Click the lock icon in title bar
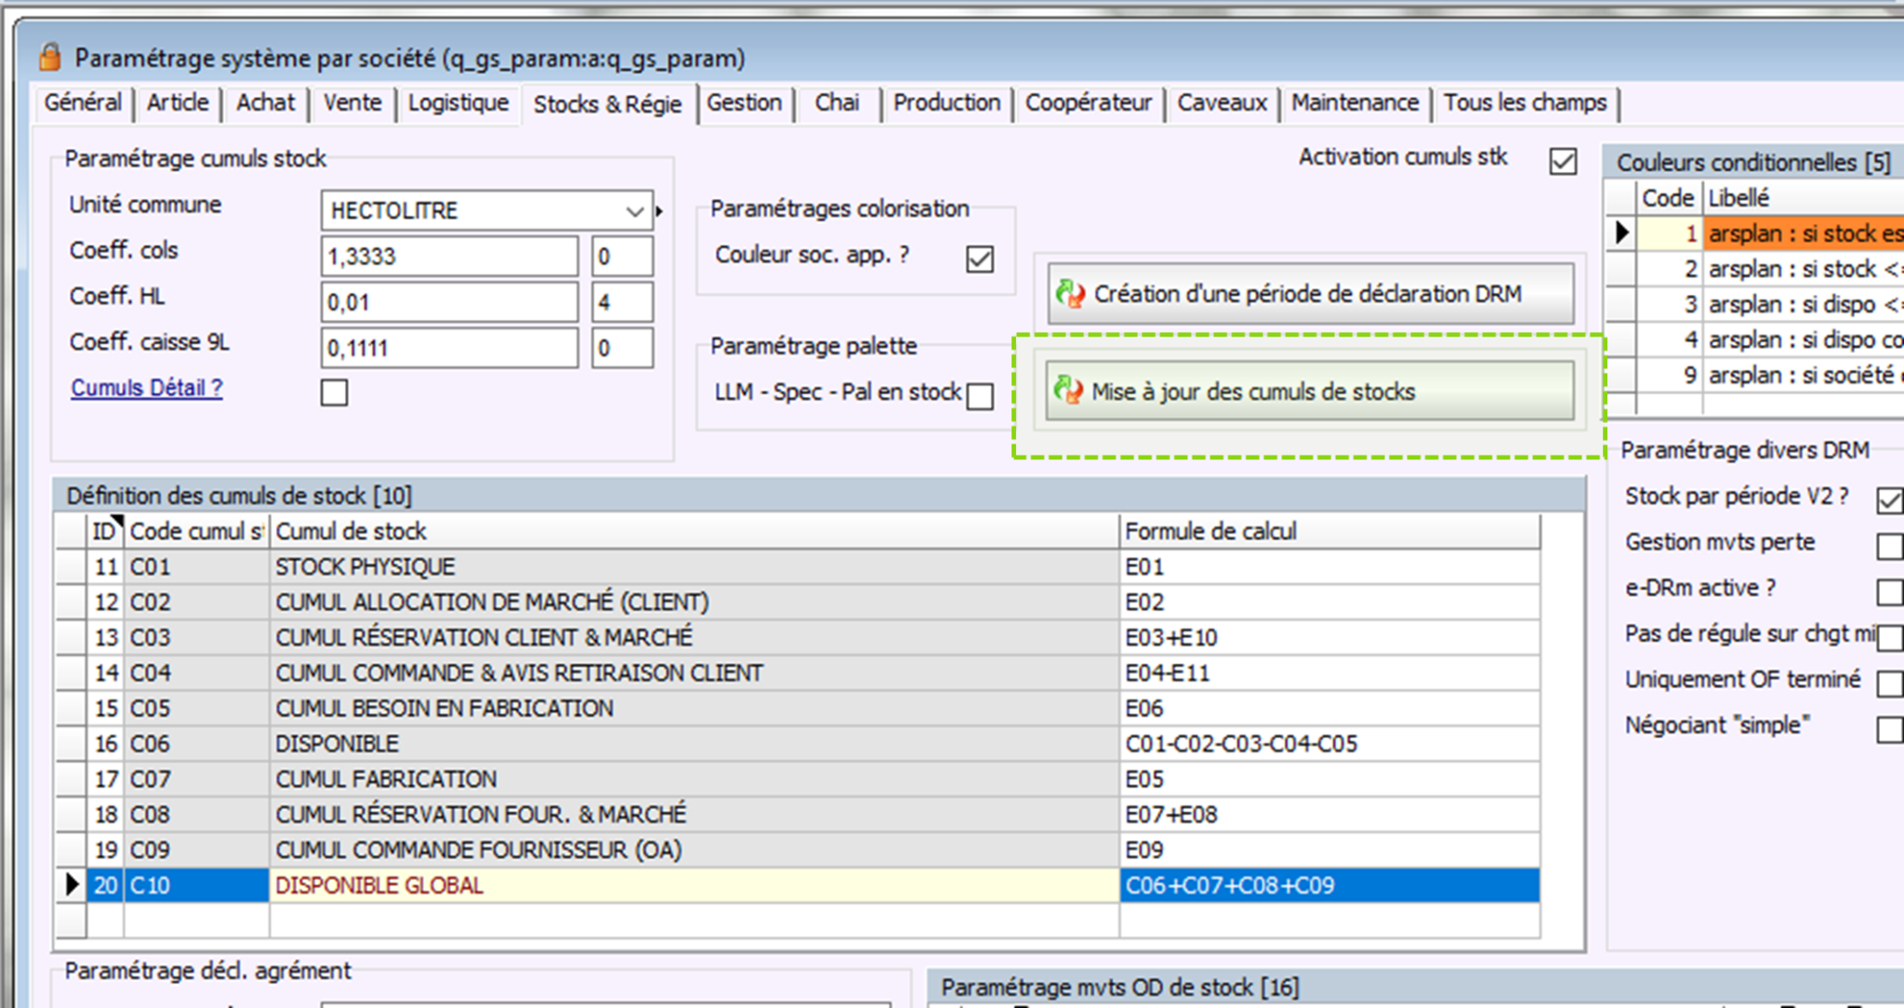Screen dimensions: 1904x1008 click(x=49, y=58)
